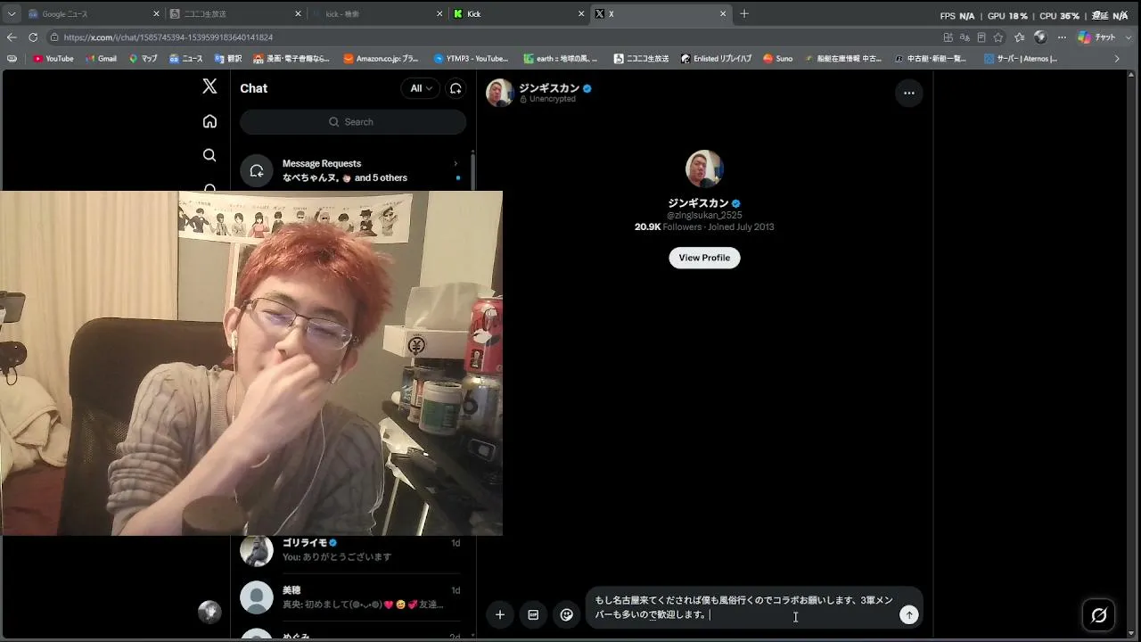Screen dimensions: 1141x642
Task: Click the browser address bar URL
Action: click(x=168, y=37)
